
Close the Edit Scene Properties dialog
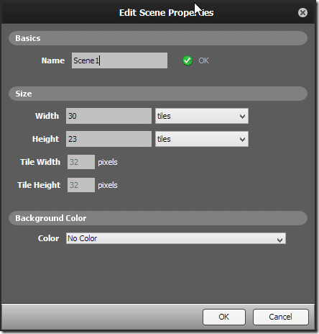(302, 12)
